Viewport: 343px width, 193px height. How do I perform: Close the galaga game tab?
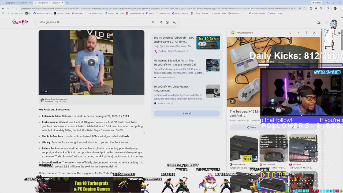[31, 3]
